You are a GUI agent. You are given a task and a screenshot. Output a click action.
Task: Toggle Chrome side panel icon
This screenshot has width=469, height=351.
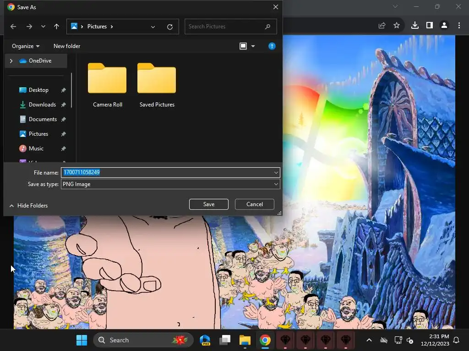[430, 26]
